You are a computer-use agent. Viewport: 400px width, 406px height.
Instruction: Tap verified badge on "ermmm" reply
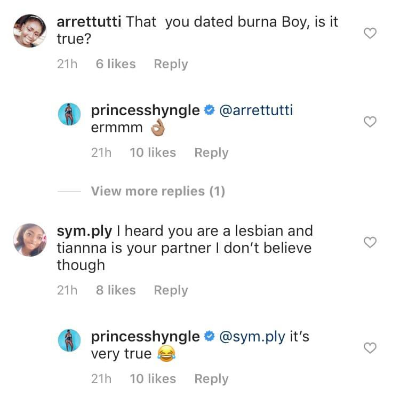tap(210, 111)
